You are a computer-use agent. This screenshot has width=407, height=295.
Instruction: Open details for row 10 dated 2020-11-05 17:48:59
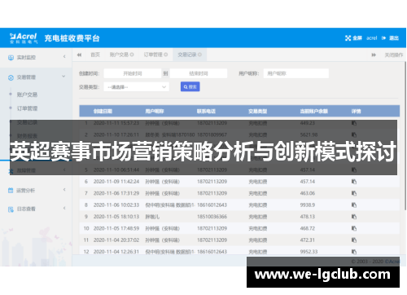[354, 228]
